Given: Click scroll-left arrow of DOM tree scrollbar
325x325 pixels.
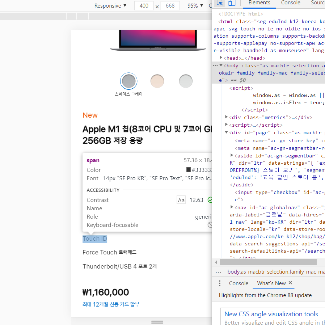Looking at the screenshot, I should tap(216, 262).
